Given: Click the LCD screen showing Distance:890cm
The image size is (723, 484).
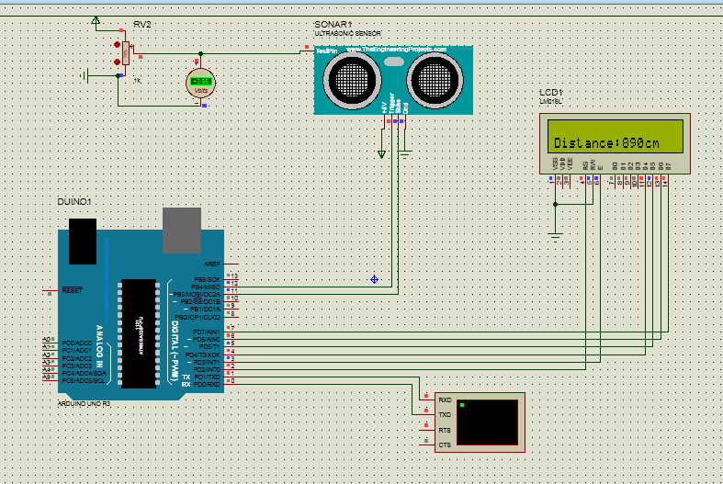Looking at the screenshot, I should [616, 136].
